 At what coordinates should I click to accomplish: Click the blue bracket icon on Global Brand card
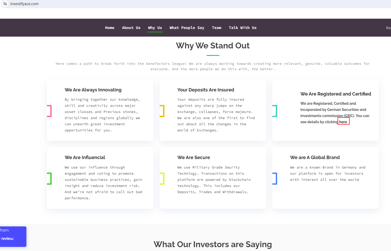pos(275,179)
